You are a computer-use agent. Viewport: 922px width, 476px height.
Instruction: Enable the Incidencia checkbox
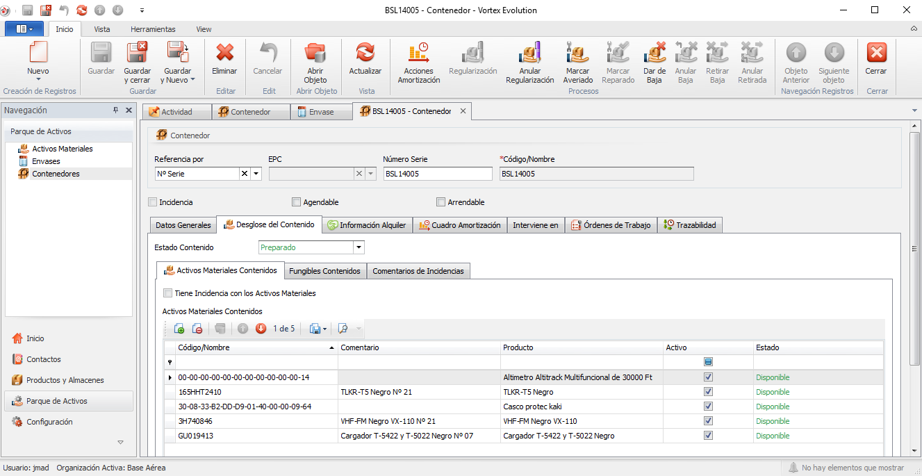(153, 202)
